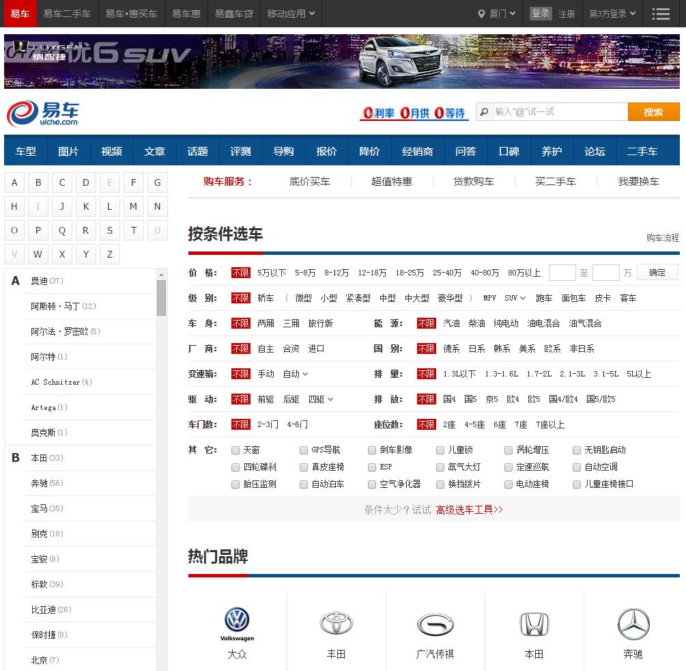The image size is (686, 671).
Task: Click the brand list scroll-up arrow
Action: pyautogui.click(x=162, y=275)
